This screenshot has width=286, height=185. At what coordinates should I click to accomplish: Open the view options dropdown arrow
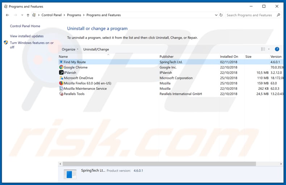tap(269, 49)
